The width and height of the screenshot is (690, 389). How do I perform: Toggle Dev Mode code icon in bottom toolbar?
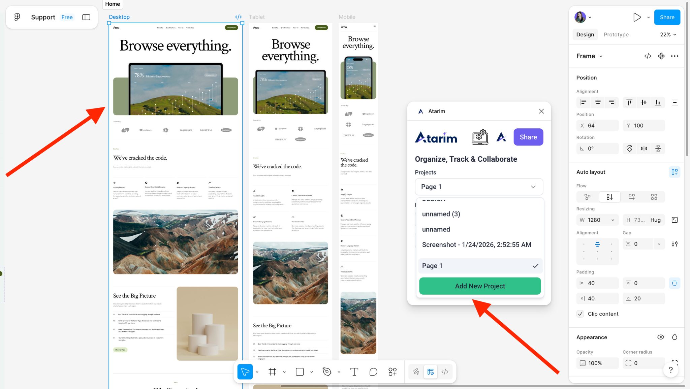445,372
